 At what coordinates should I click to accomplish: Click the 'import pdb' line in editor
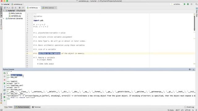click(x=38, y=20)
